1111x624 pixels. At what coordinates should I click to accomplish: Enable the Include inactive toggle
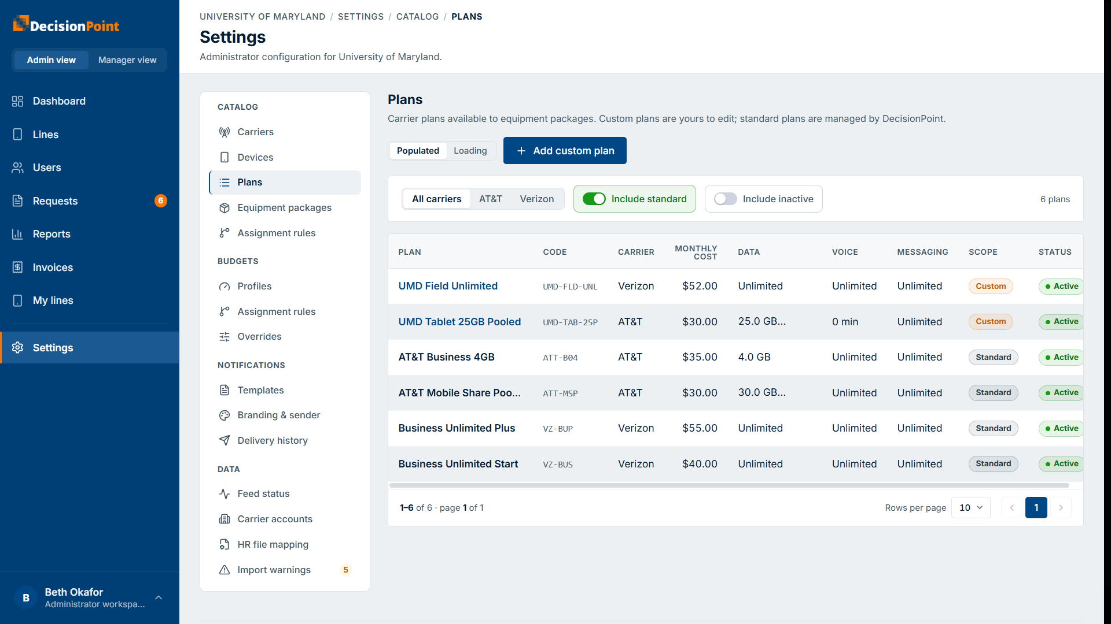click(725, 199)
